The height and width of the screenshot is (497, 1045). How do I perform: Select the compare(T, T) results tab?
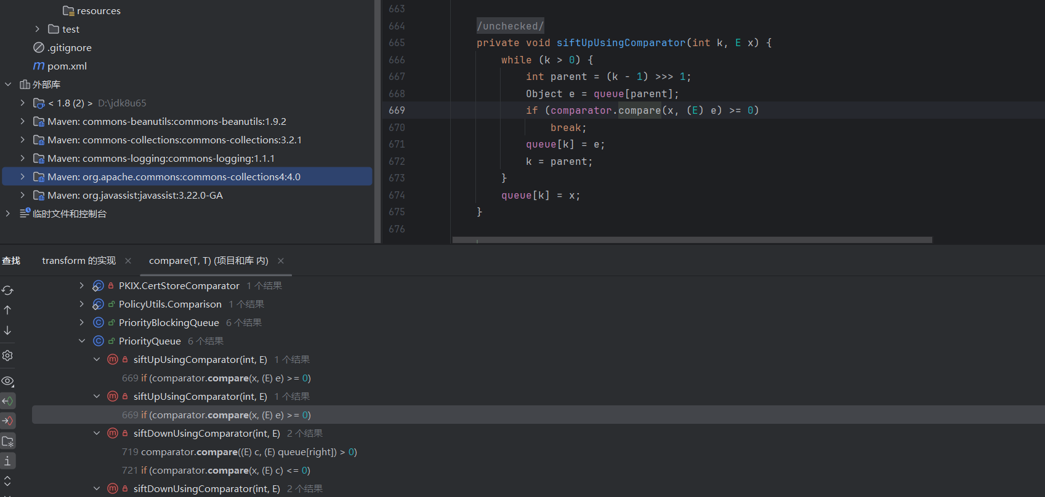click(x=208, y=261)
